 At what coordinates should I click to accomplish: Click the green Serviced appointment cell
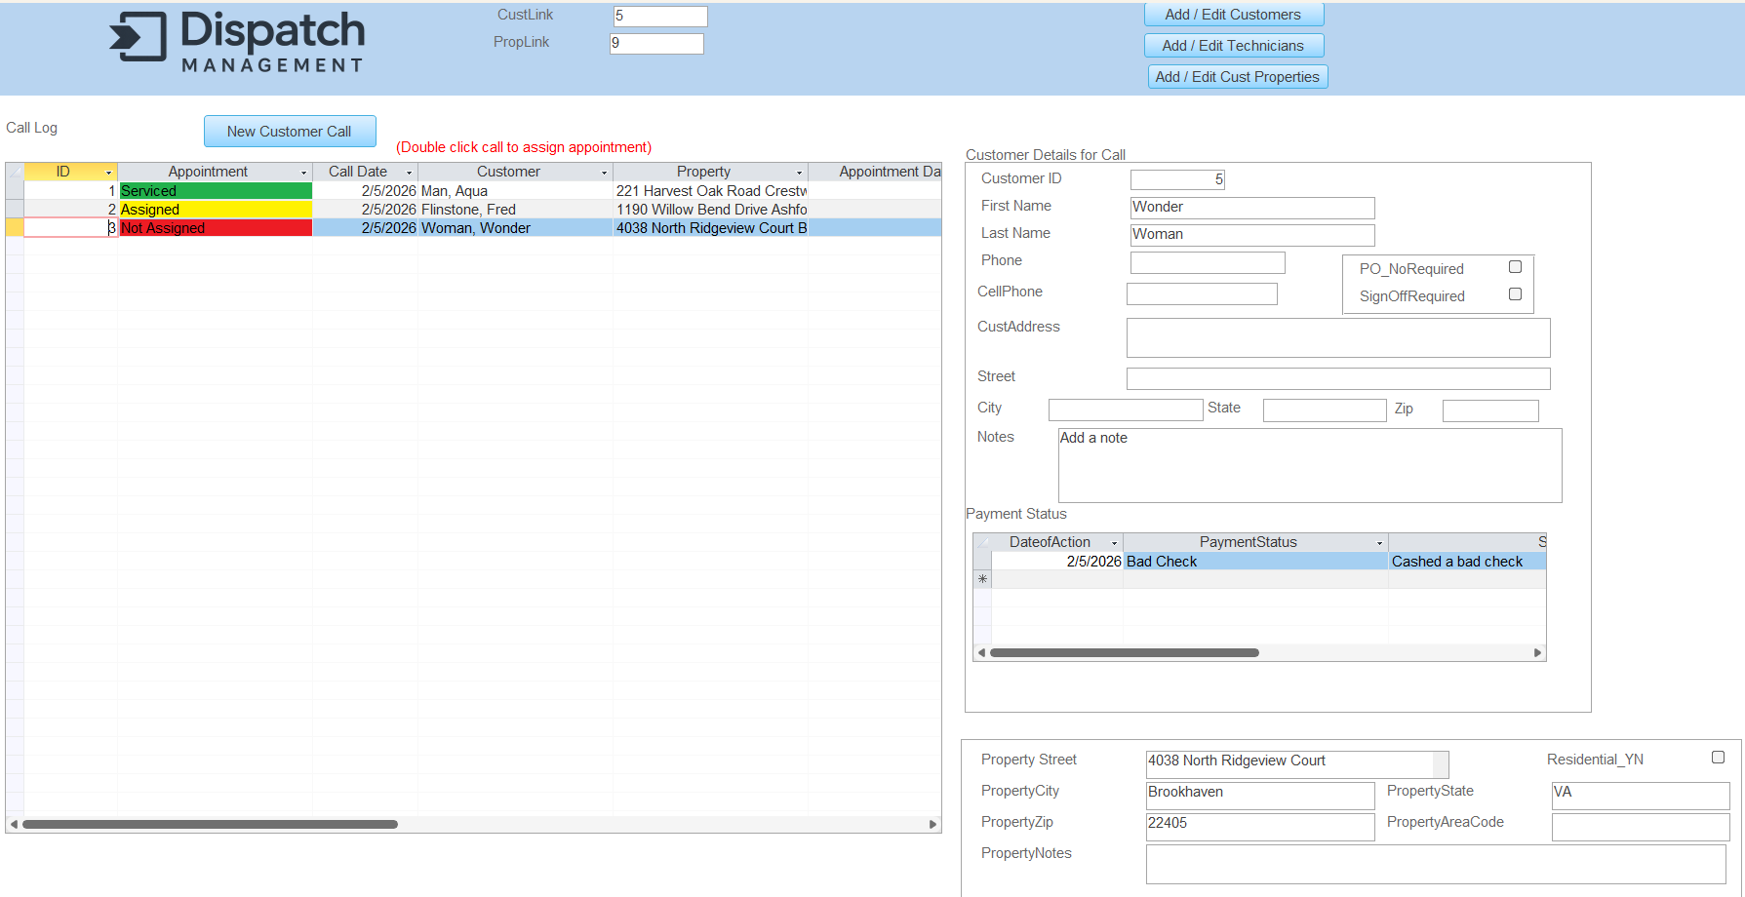point(216,191)
